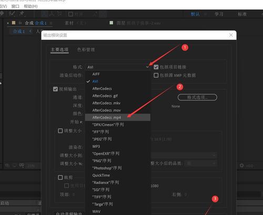The height and width of the screenshot is (215, 263).
Task: Choose "PNG"序列 format
Action: point(118,161)
